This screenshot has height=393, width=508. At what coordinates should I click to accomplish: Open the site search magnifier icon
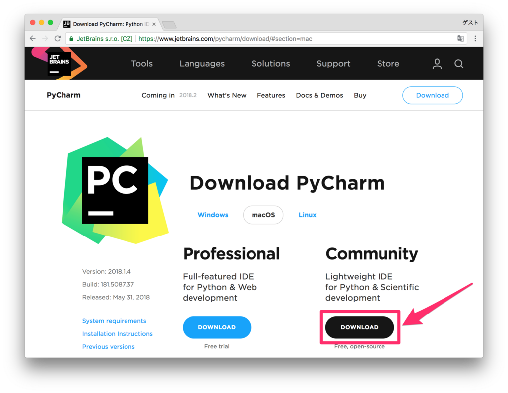(x=458, y=64)
